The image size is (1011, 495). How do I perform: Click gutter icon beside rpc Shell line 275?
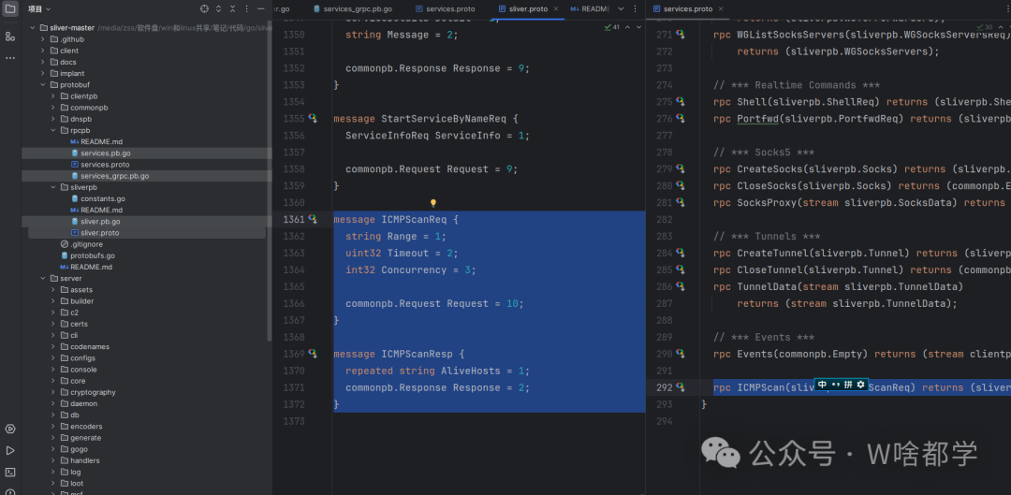(x=681, y=102)
